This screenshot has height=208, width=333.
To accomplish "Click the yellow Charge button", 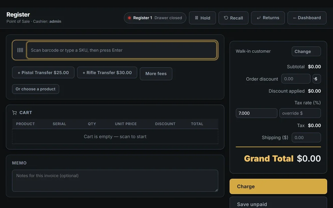I will click(278, 186).
